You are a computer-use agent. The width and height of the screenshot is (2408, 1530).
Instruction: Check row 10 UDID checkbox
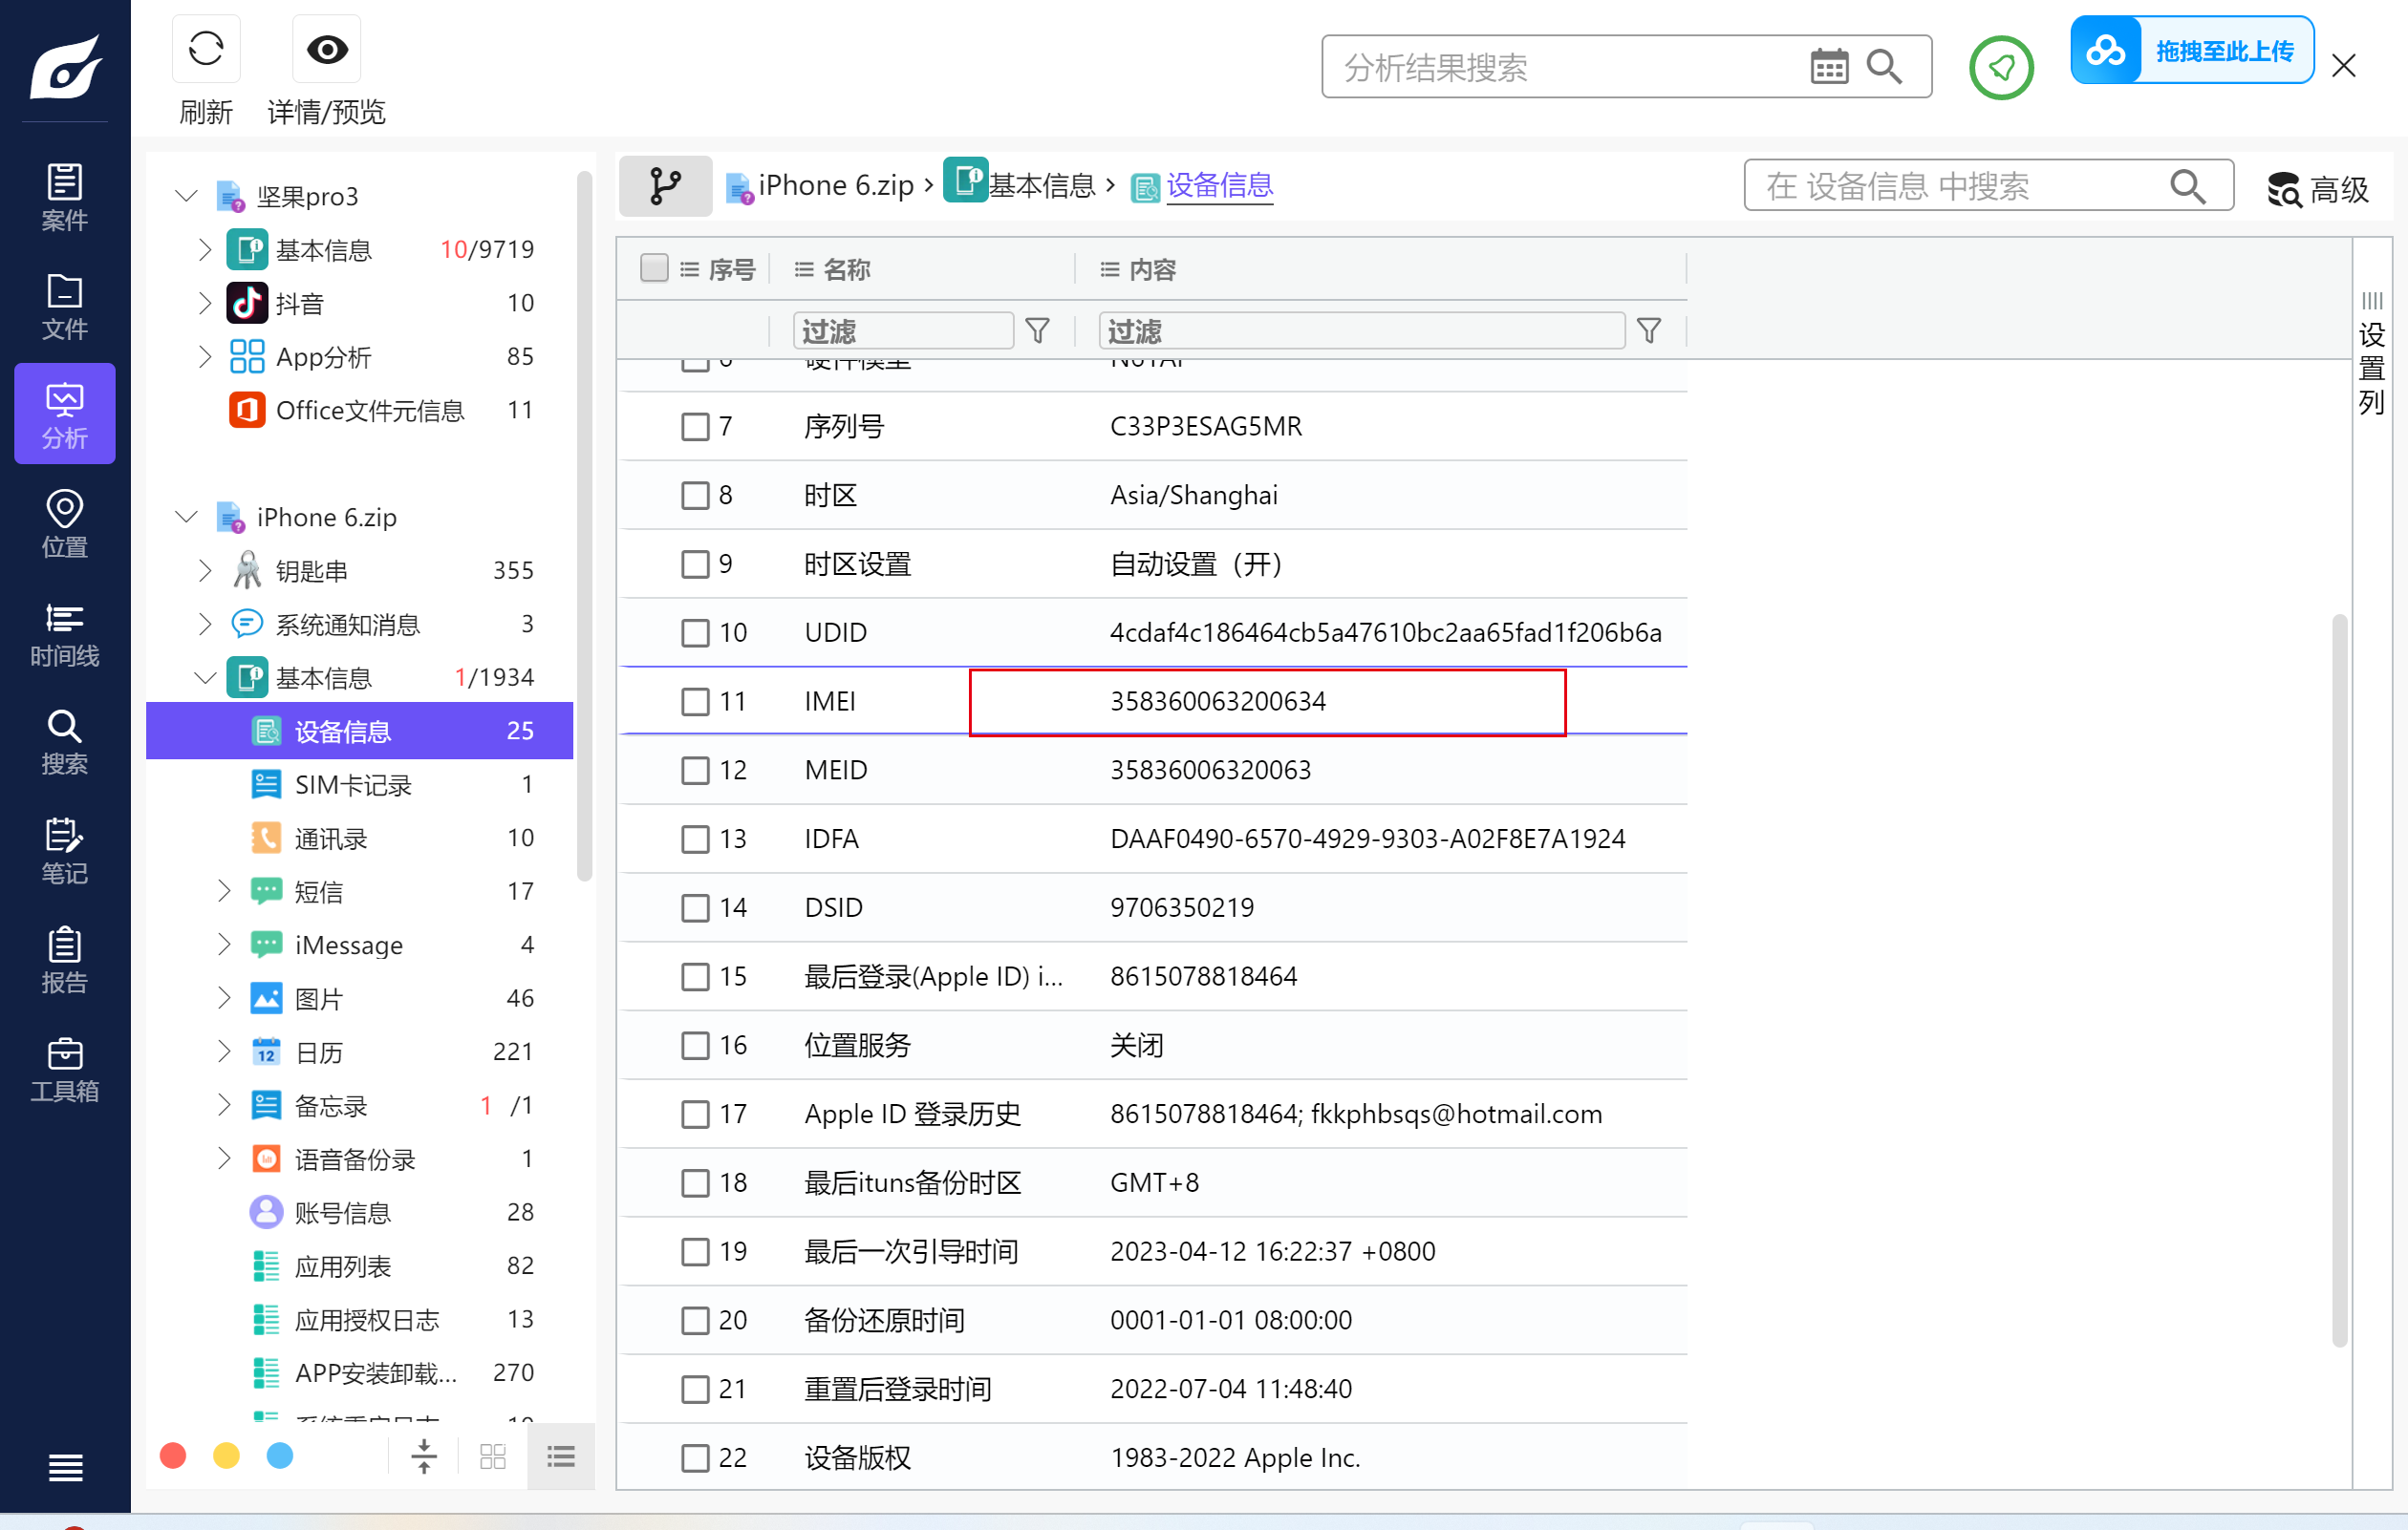[695, 632]
